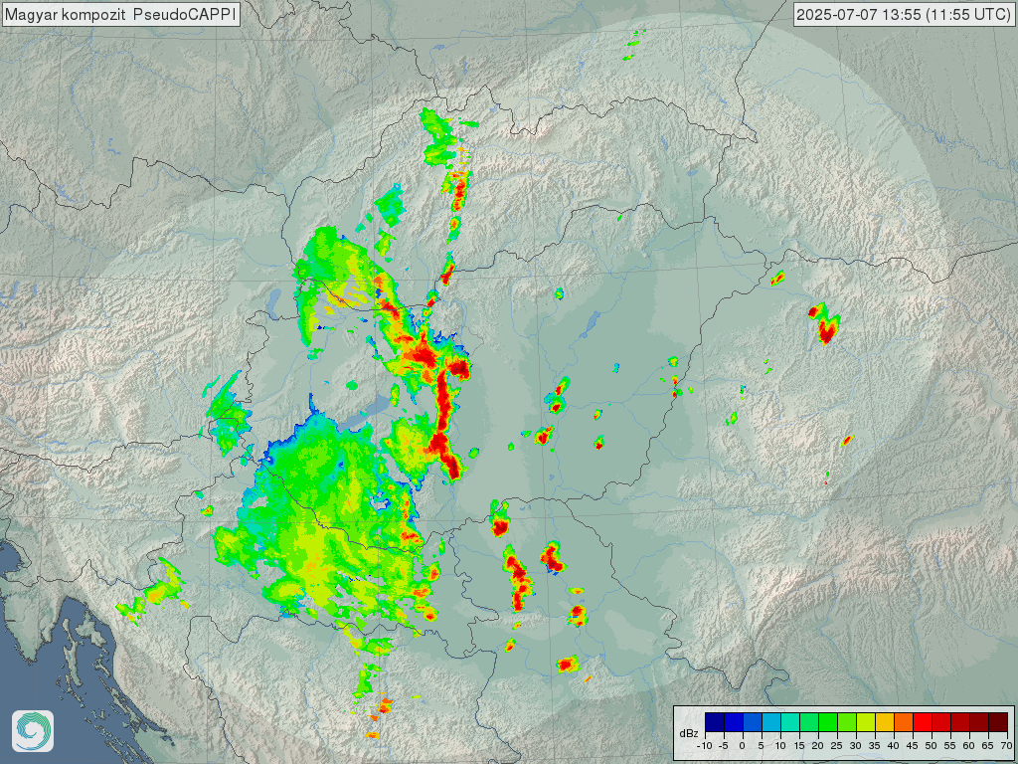The height and width of the screenshot is (764, 1018).
Task: Click the '-5' legend scale value
Action: point(724,746)
